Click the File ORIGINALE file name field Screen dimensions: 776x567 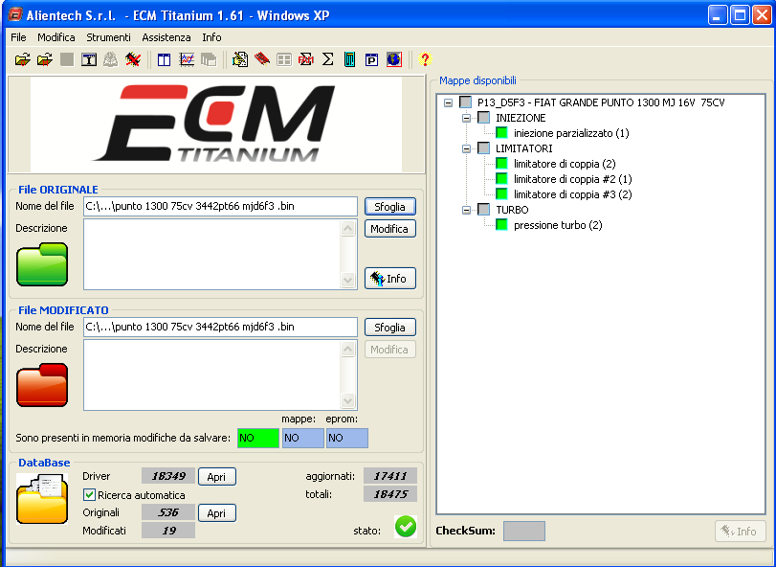pyautogui.click(x=220, y=207)
